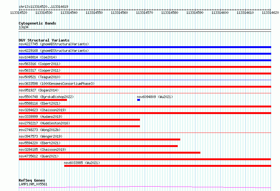Screen dimensions: 280x191
Task: Click the red nsv3947573 Wenger2019 bar
Action: (x=99, y=139)
